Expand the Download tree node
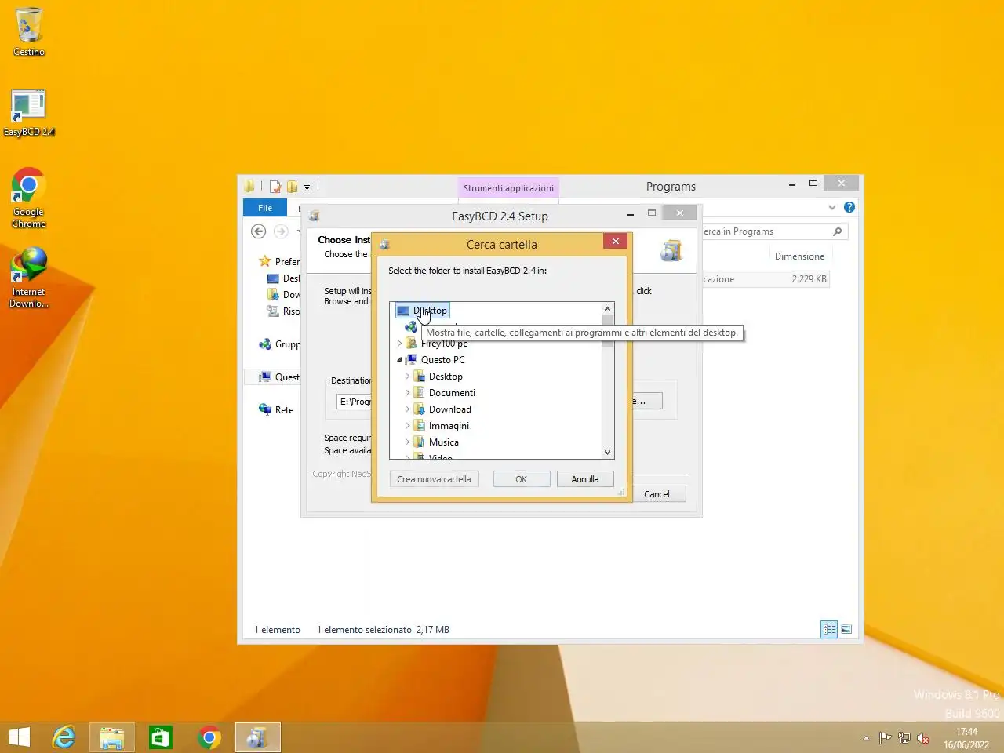Image resolution: width=1004 pixels, height=753 pixels. coord(407,409)
